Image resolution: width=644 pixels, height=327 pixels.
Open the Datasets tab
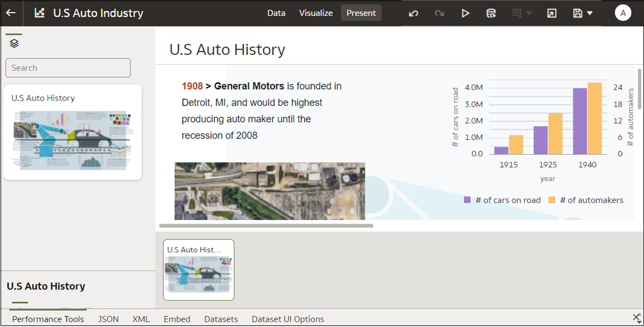[221, 319]
